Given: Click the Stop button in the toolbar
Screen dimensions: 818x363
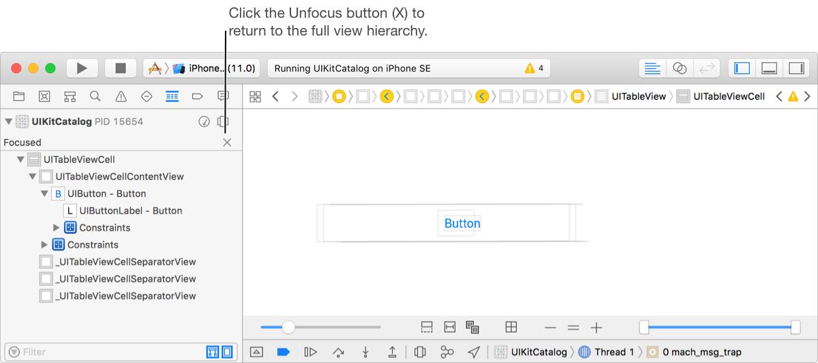Looking at the screenshot, I should pyautogui.click(x=121, y=68).
